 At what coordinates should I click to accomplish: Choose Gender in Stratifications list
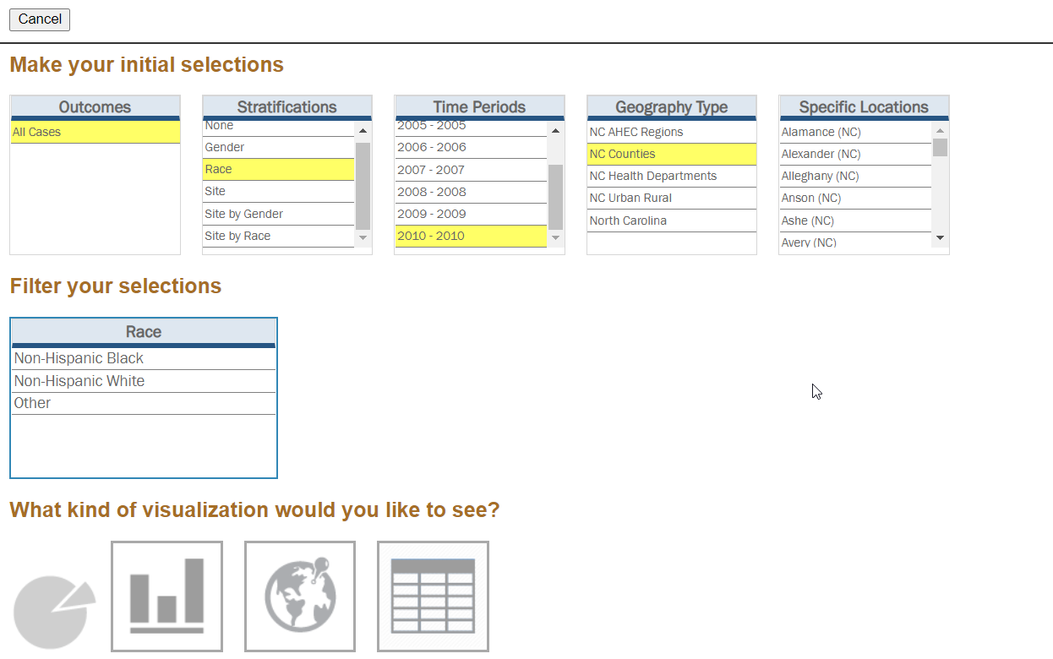[278, 147]
